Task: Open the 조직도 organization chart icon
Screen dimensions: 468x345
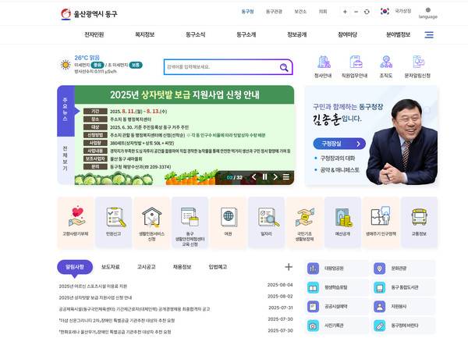Action: click(x=386, y=62)
